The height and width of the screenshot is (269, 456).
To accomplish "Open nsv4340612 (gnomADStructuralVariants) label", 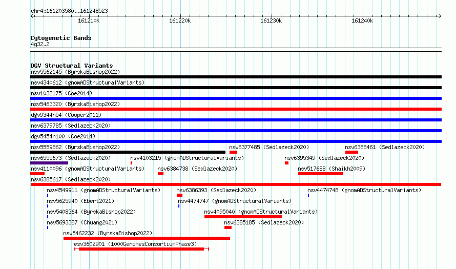I will tap(88, 82).
